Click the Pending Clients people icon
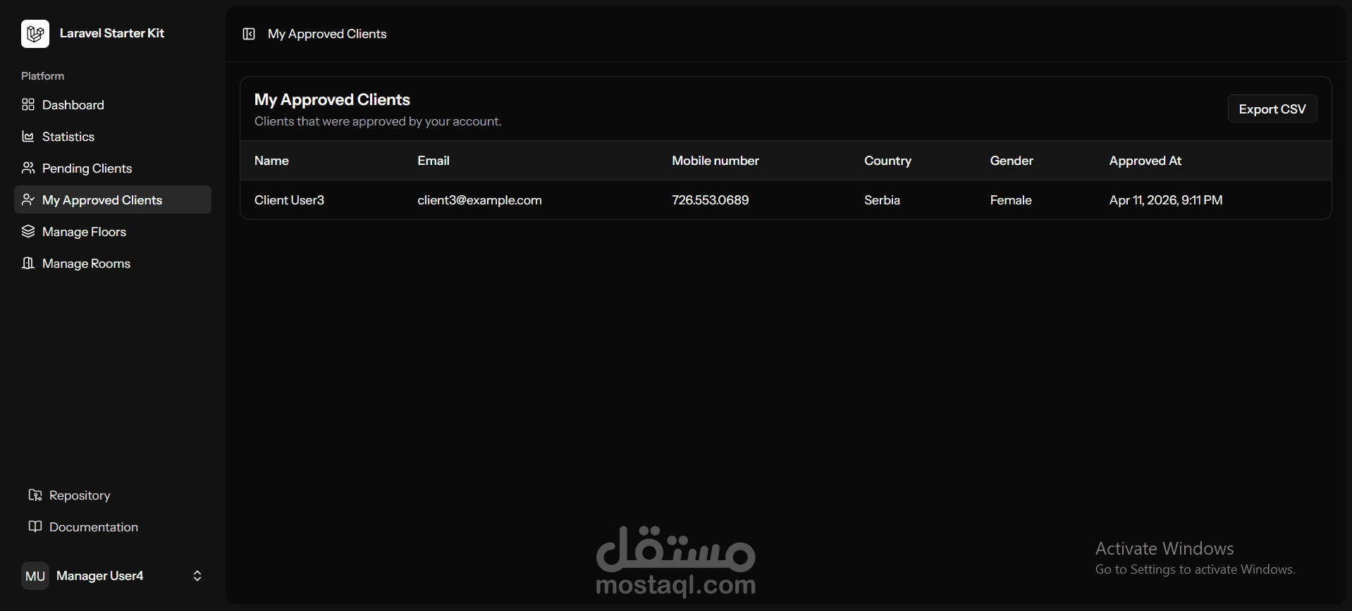Image resolution: width=1352 pixels, height=611 pixels. [x=28, y=168]
